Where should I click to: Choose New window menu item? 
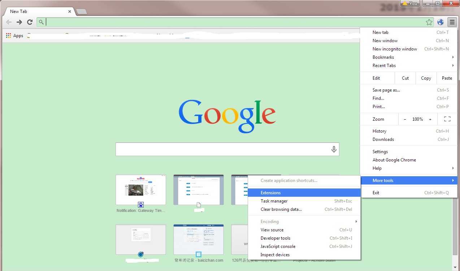tap(409, 41)
